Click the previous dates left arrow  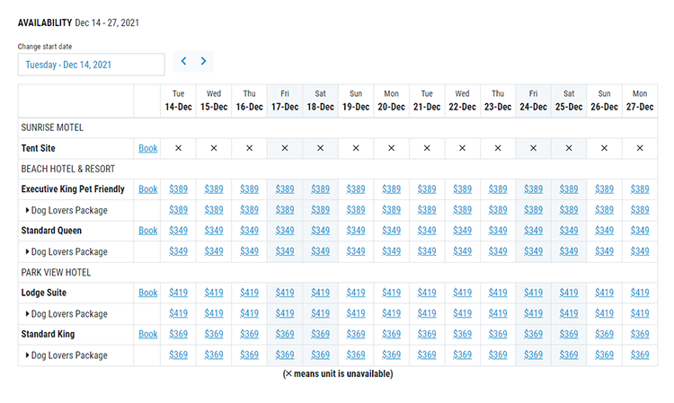point(184,62)
